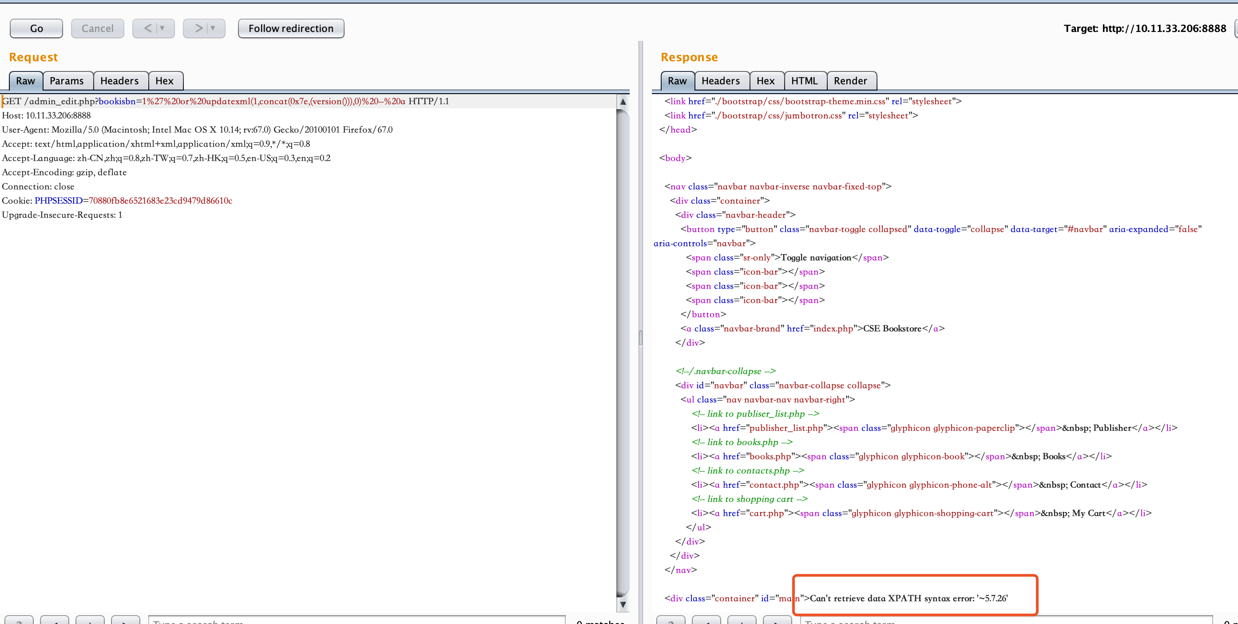Screen dimensions: 1238x624
Task: Click the down arrow on the request scrollbar
Action: pos(623,605)
